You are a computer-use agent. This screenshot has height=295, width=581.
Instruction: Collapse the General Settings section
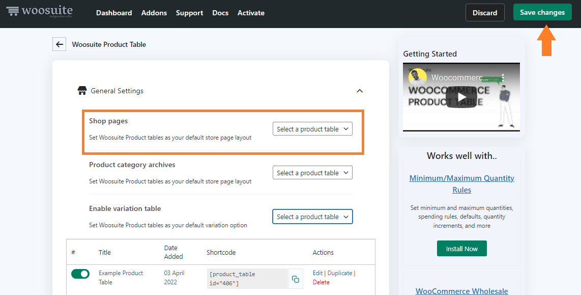[359, 91]
